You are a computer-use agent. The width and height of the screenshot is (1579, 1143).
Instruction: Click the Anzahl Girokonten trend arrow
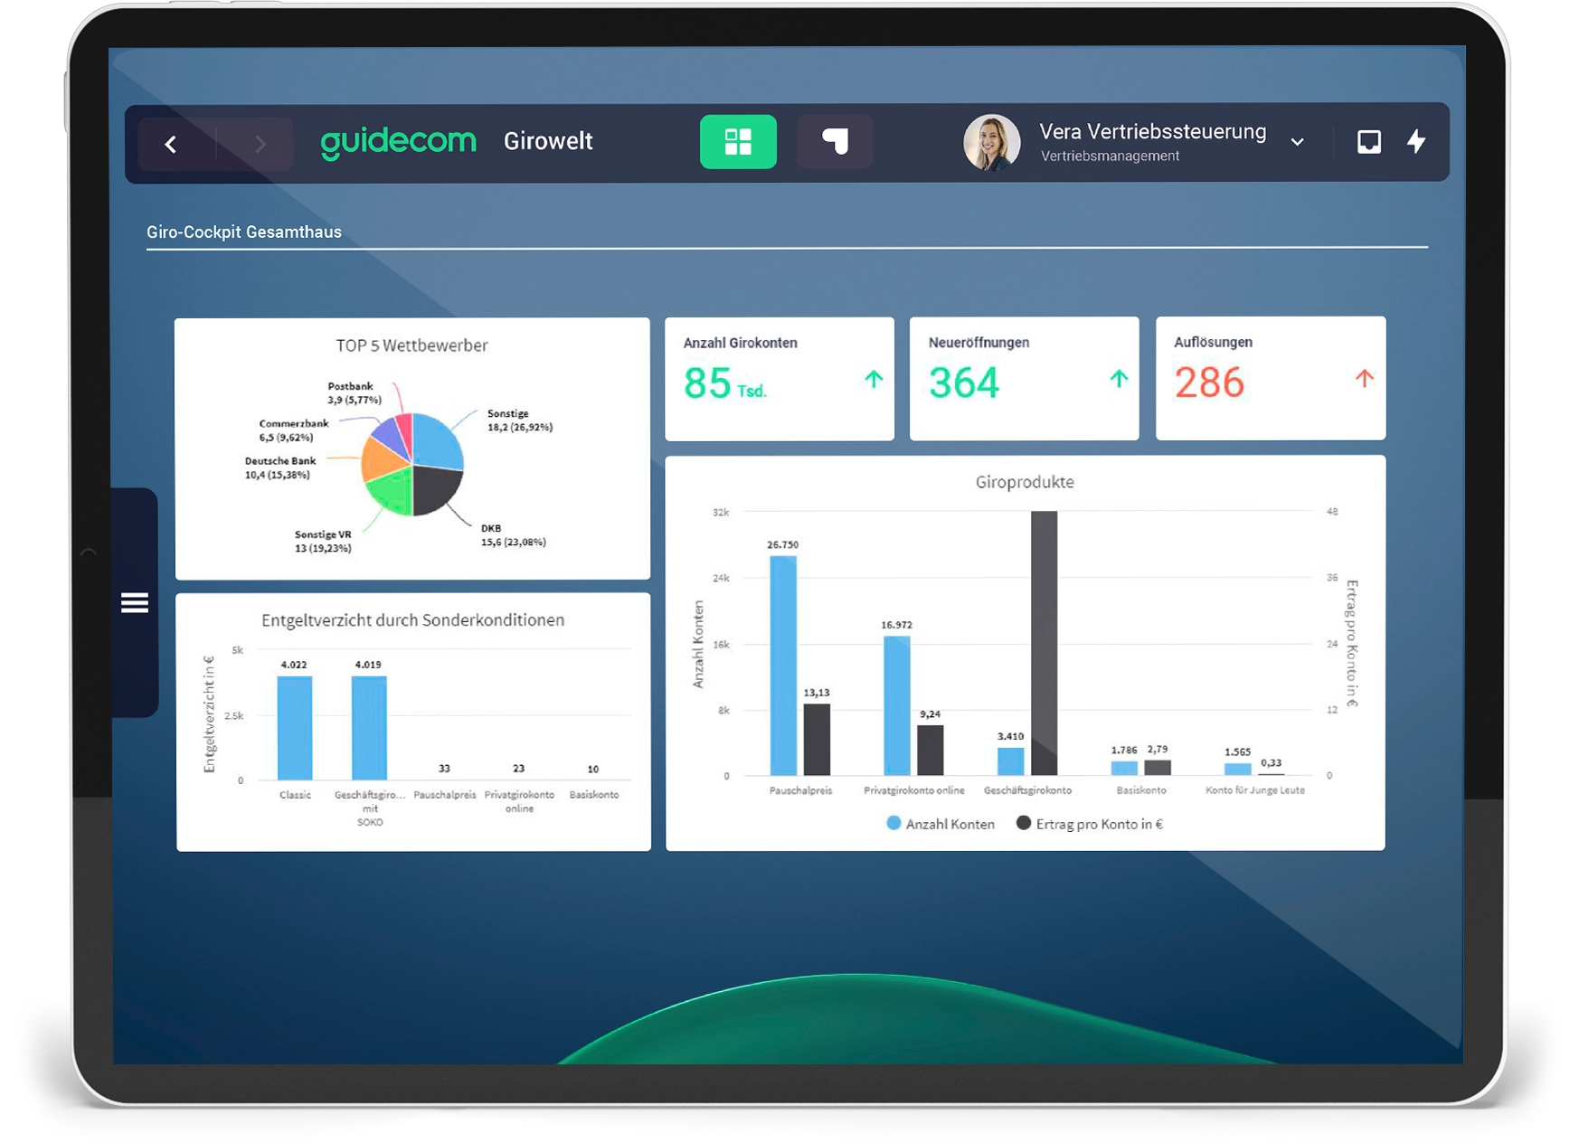tap(874, 379)
